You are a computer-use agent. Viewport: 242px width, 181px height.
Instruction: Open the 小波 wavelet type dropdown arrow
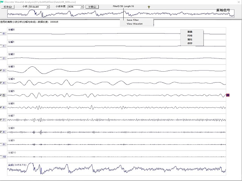48,7
